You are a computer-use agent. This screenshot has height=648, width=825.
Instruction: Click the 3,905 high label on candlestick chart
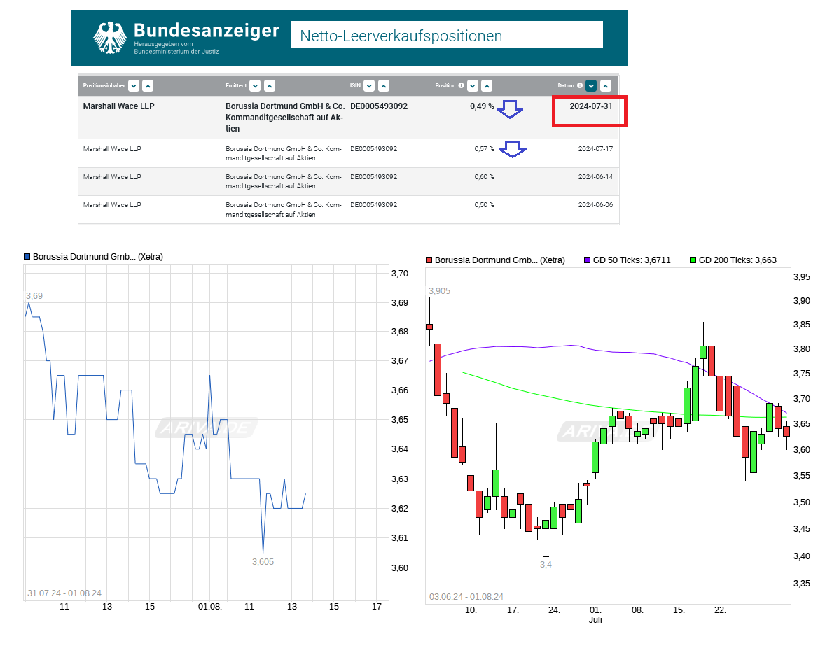coord(439,291)
